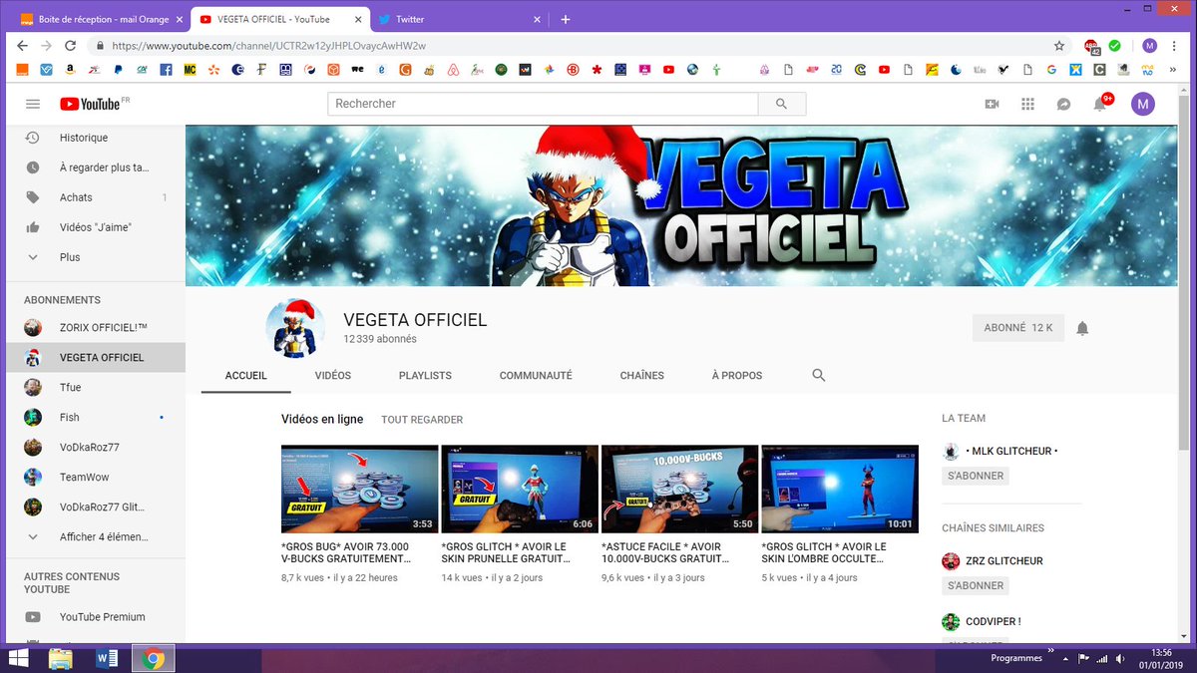Viewport: 1197px width, 673px height.
Task: Open Historique in sidebar
Action: point(94,138)
